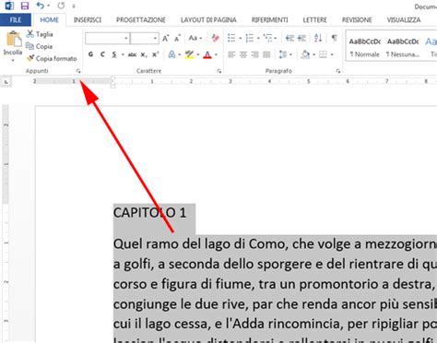437x343 pixels.
Task: Apply red font color
Action: (207, 55)
